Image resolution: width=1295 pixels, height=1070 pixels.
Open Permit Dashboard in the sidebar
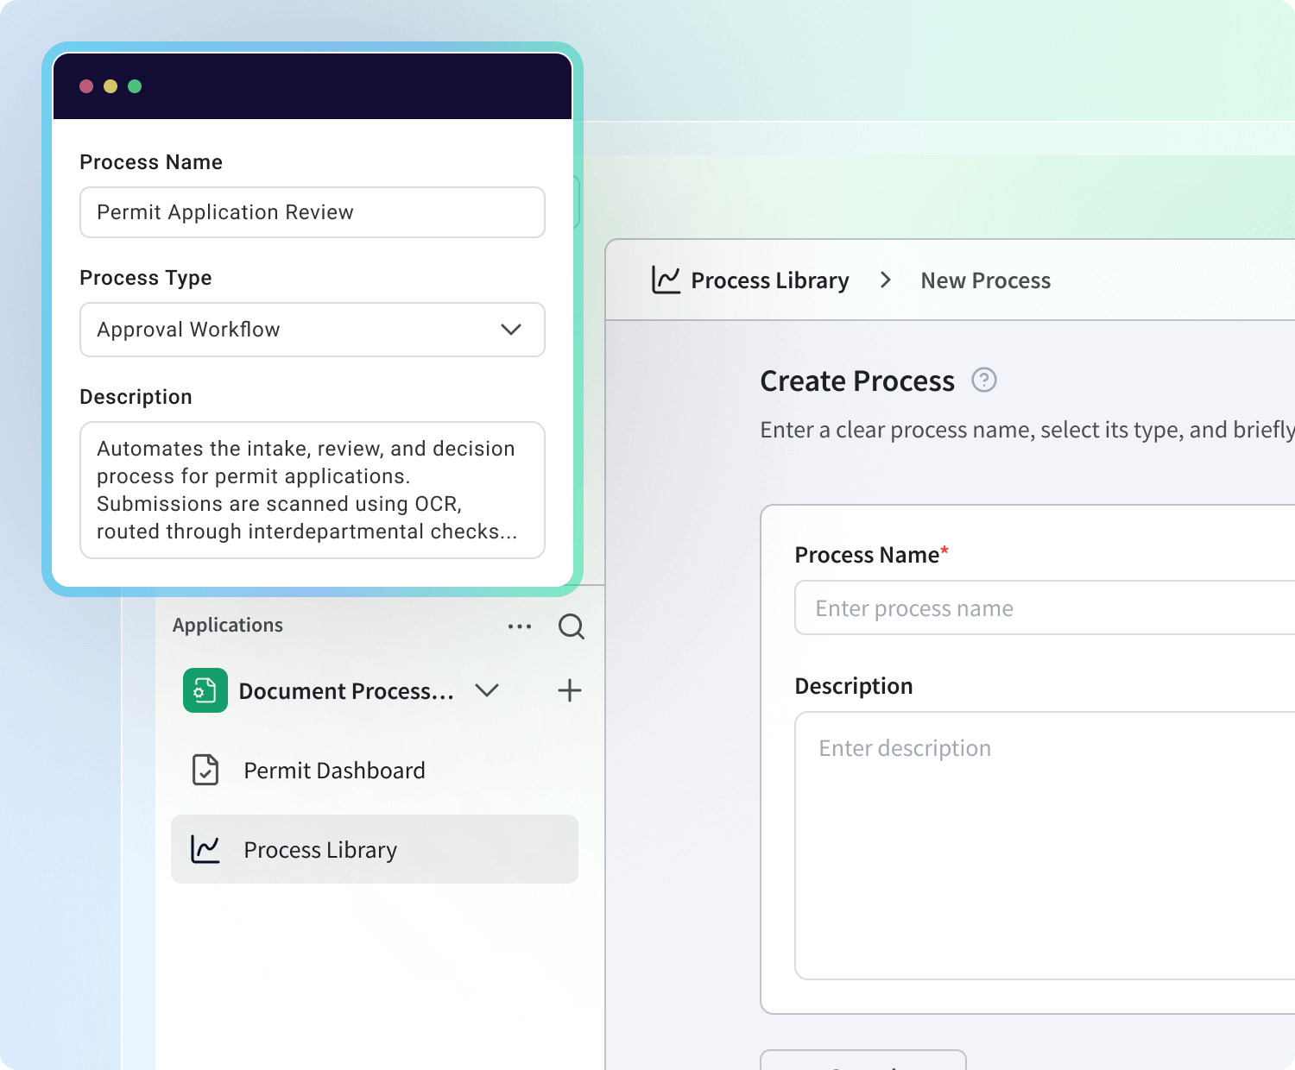[334, 771]
